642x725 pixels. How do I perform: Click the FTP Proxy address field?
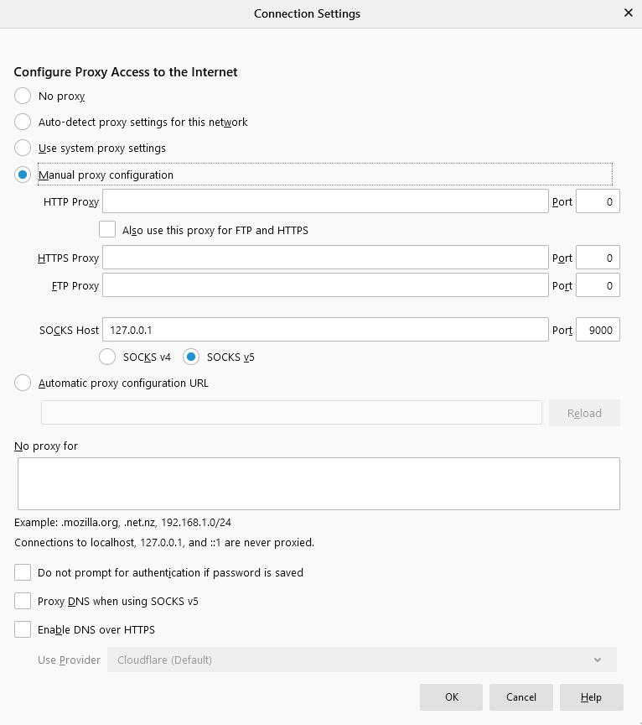coord(325,285)
